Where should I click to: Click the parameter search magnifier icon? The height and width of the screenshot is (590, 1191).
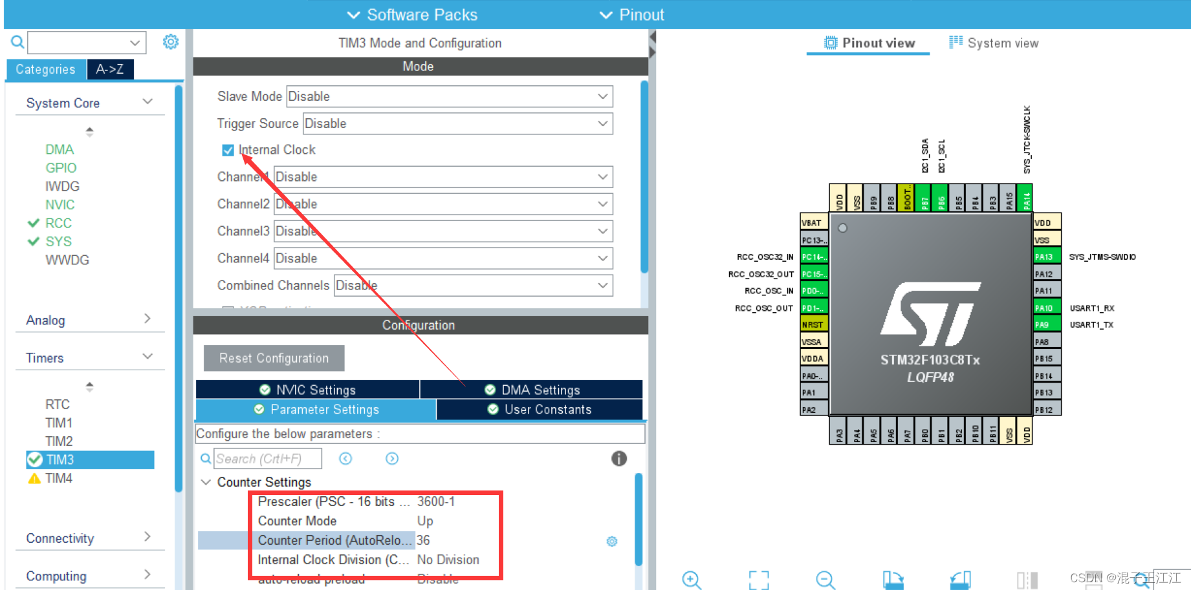[206, 458]
